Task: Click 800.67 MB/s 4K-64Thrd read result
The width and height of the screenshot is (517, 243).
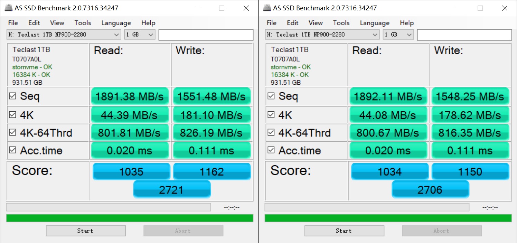Action: 388,133
